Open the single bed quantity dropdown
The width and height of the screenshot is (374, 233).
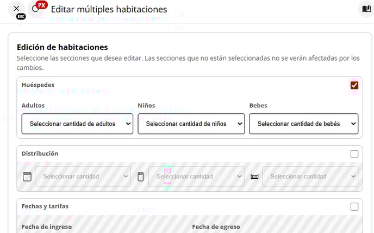(196, 177)
